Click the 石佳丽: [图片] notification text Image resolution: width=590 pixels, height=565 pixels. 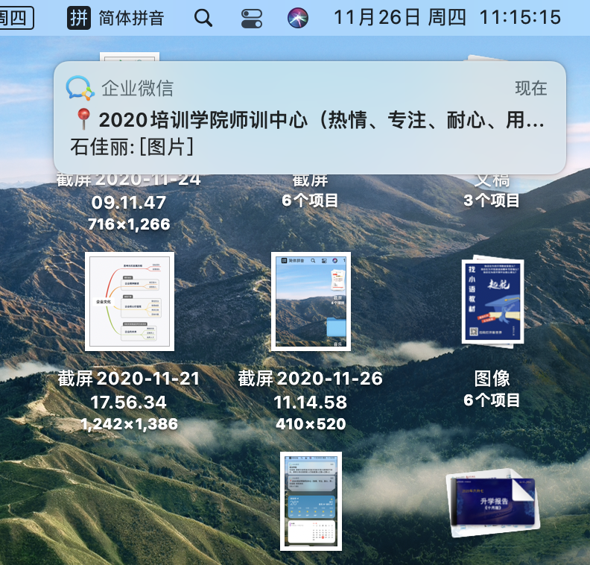click(133, 147)
